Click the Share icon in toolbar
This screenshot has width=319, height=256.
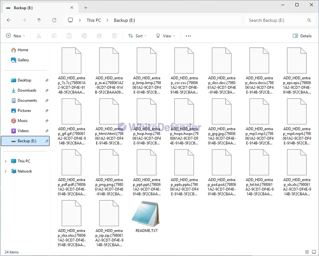tap(99, 36)
